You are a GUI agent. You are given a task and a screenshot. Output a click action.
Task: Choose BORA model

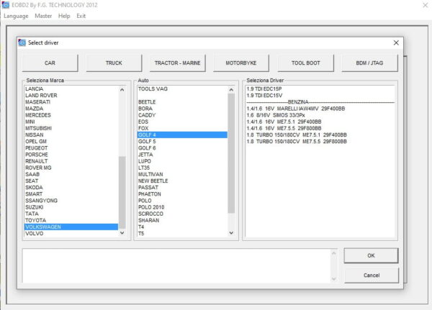click(x=182, y=109)
